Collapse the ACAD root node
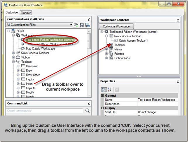This screenshot has width=188, height=142. point(9,31)
